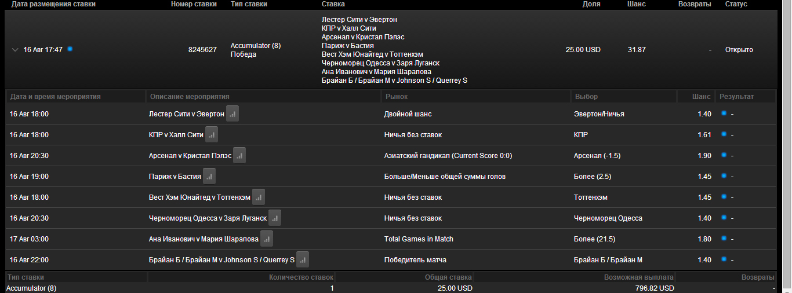The height and width of the screenshot is (293, 792).
Task: Click the Результат column header
Action: coord(737,97)
